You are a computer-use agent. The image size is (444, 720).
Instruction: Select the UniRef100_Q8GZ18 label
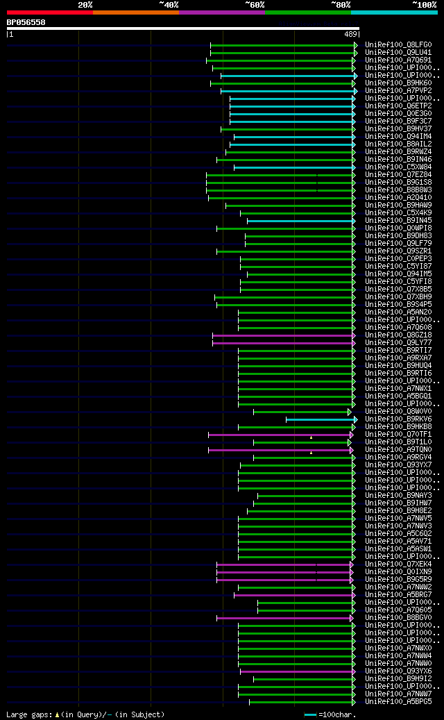click(x=398, y=335)
